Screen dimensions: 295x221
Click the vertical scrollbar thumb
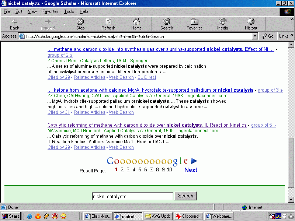[291, 162]
